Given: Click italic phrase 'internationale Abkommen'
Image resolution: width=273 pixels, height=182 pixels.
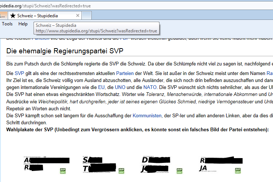Looking at the screenshot, I should [231, 94].
